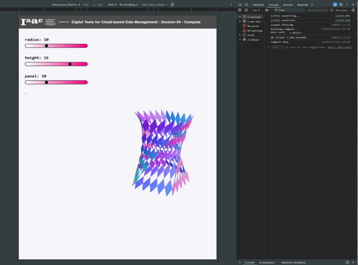358x265 pixels.
Task: Open the three-dot DevTools customize menu
Action: (x=347, y=5)
